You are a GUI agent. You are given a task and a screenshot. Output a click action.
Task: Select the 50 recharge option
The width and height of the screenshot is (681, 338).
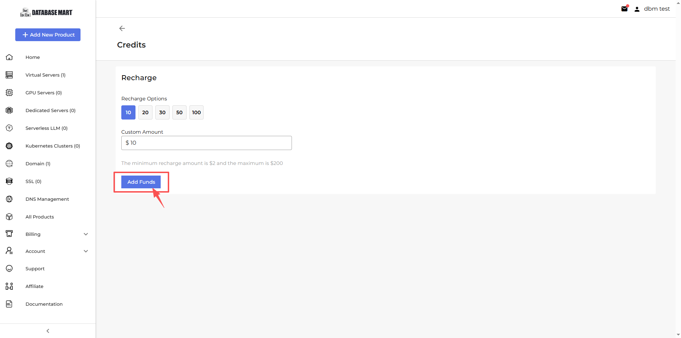179,112
